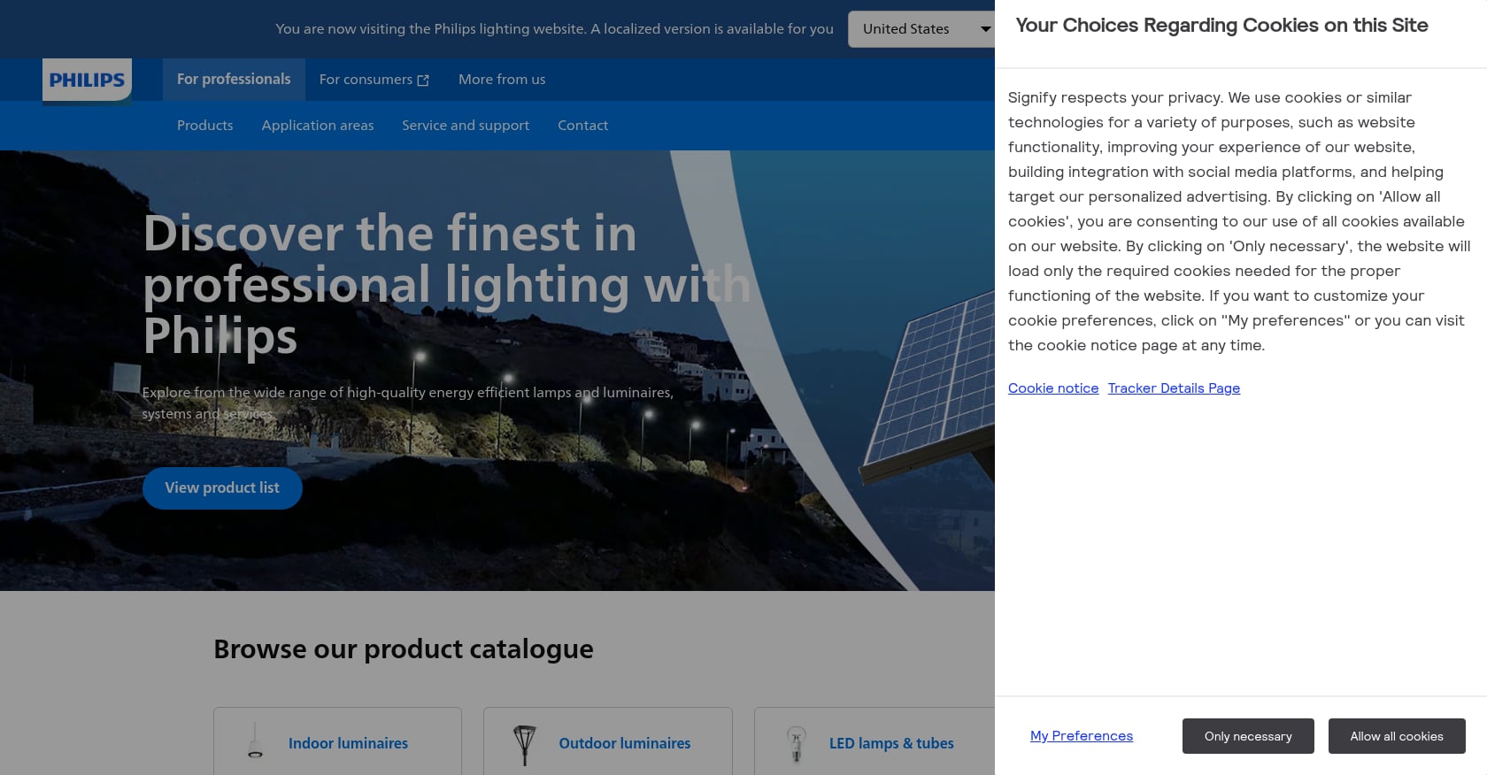Click the View product list button
This screenshot has width=1487, height=775.
pyautogui.click(x=222, y=488)
